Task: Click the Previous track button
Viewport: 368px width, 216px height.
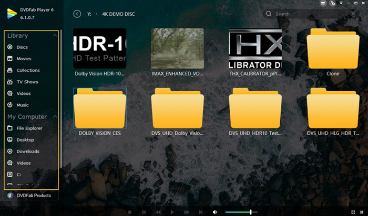Action: (x=144, y=212)
